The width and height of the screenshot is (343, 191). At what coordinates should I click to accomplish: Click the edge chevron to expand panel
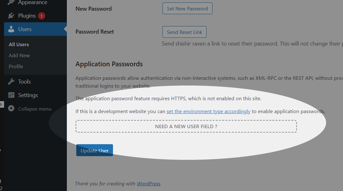click(1, 104)
